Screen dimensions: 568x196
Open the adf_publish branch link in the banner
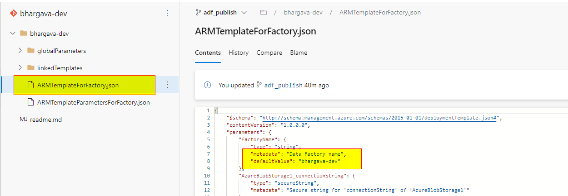[283, 85]
